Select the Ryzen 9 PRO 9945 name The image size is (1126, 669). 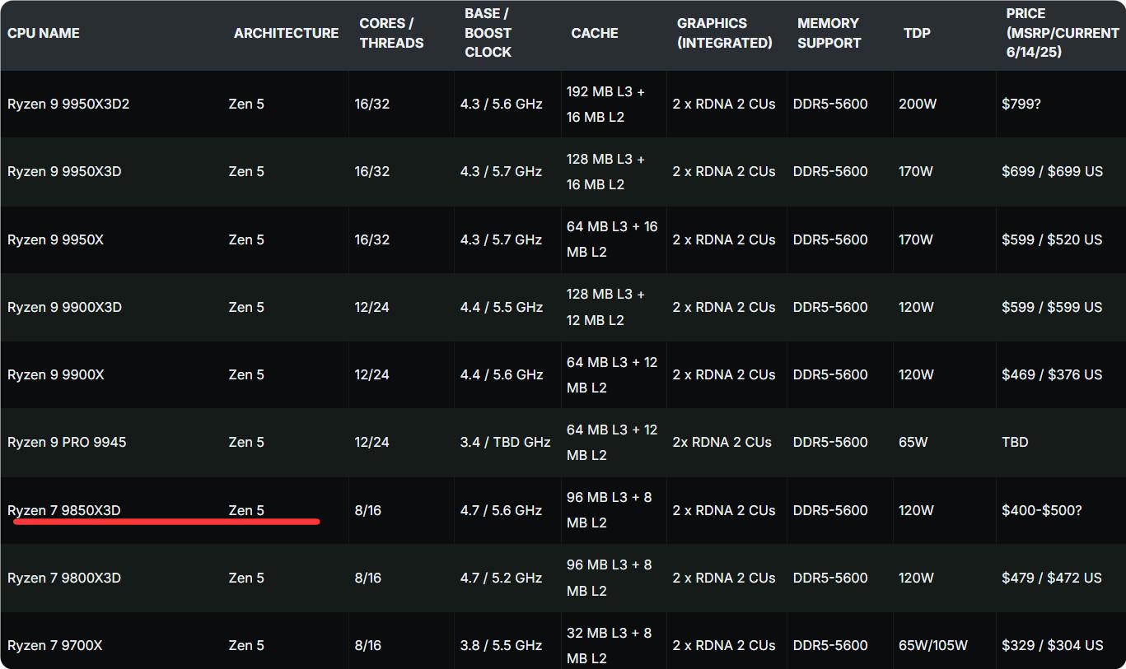click(x=66, y=442)
